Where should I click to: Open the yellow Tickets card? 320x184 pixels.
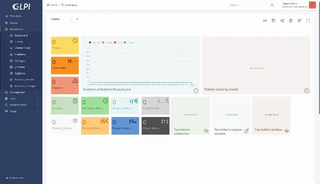click(x=65, y=45)
